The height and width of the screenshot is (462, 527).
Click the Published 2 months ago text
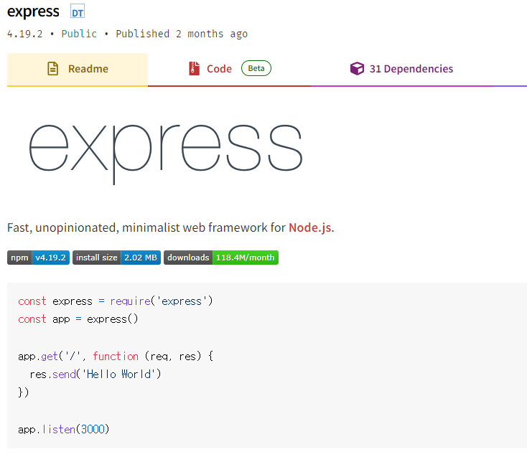(x=182, y=34)
